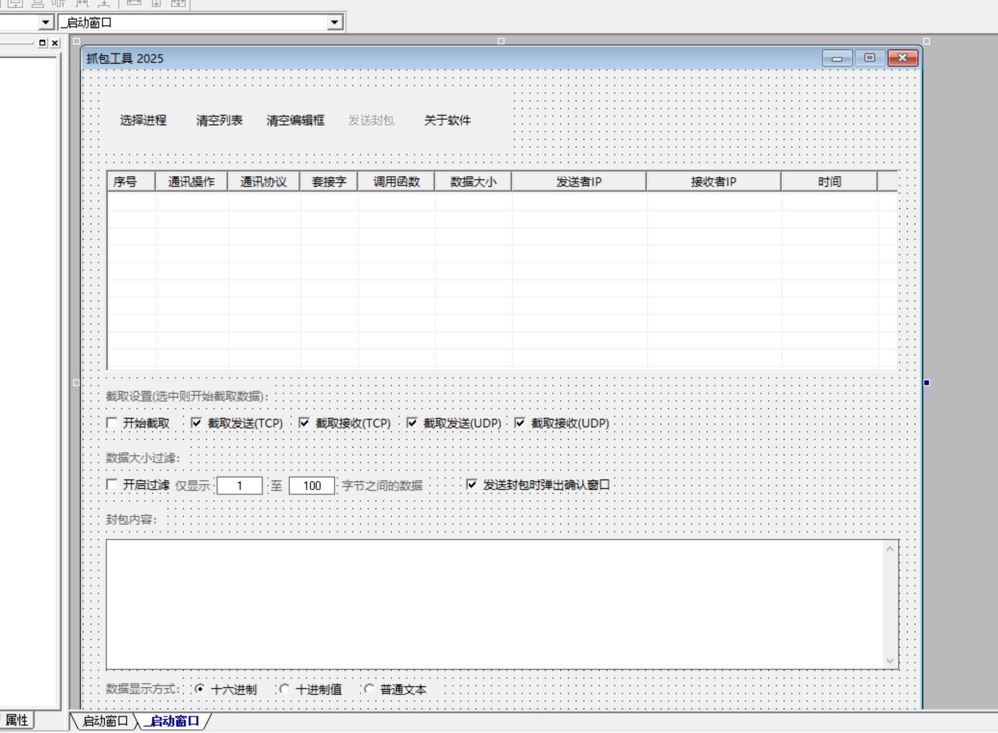The height and width of the screenshot is (733, 998).
Task: Open the 属性 tab
Action: pyautogui.click(x=17, y=720)
